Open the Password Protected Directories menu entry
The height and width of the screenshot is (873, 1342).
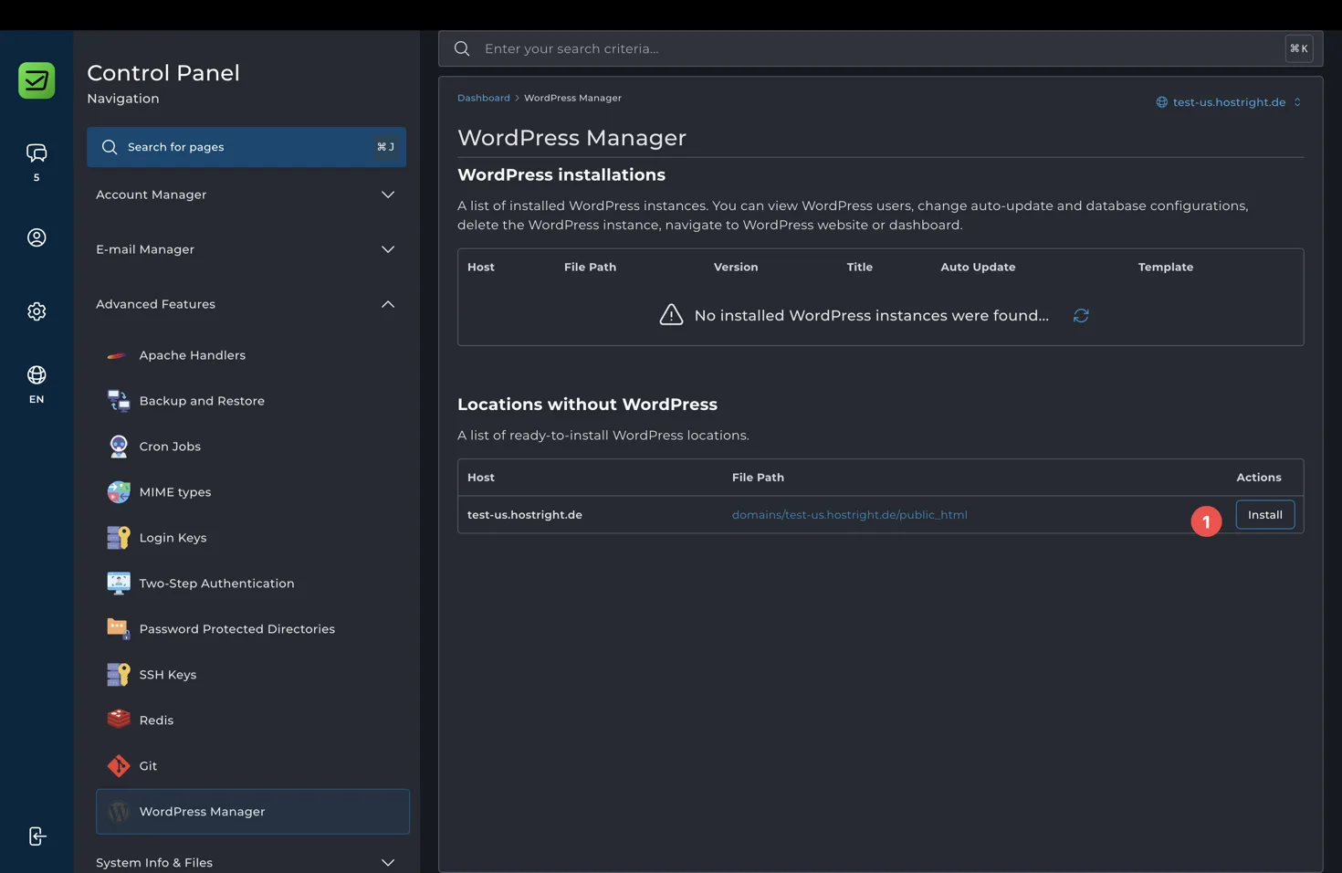(x=253, y=629)
